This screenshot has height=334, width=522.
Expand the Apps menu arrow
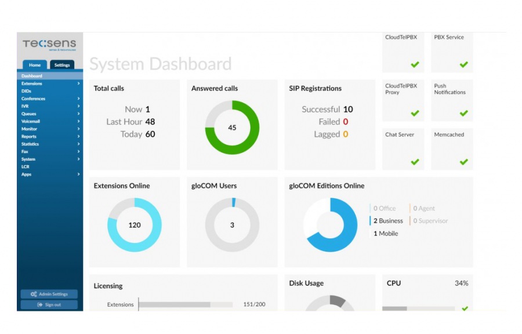78,174
